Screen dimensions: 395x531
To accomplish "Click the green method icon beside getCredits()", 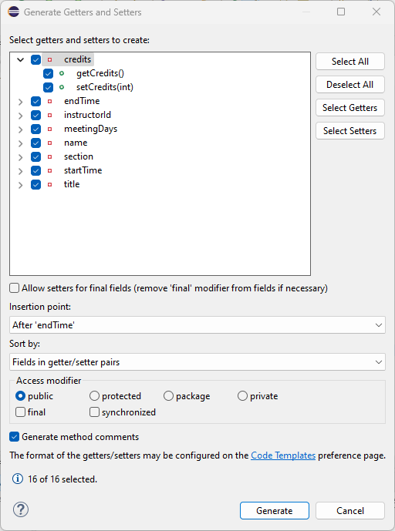I will 62,73.
